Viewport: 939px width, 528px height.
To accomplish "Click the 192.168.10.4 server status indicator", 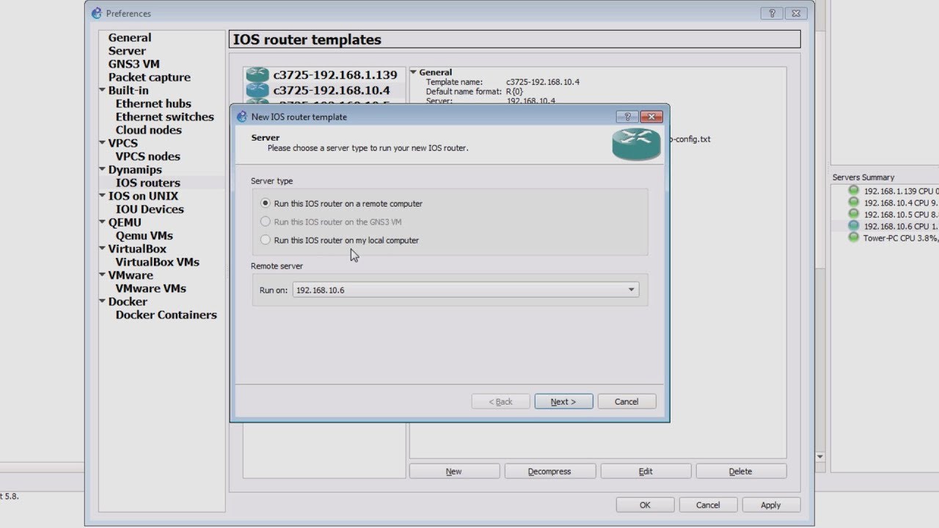I will pyautogui.click(x=853, y=202).
